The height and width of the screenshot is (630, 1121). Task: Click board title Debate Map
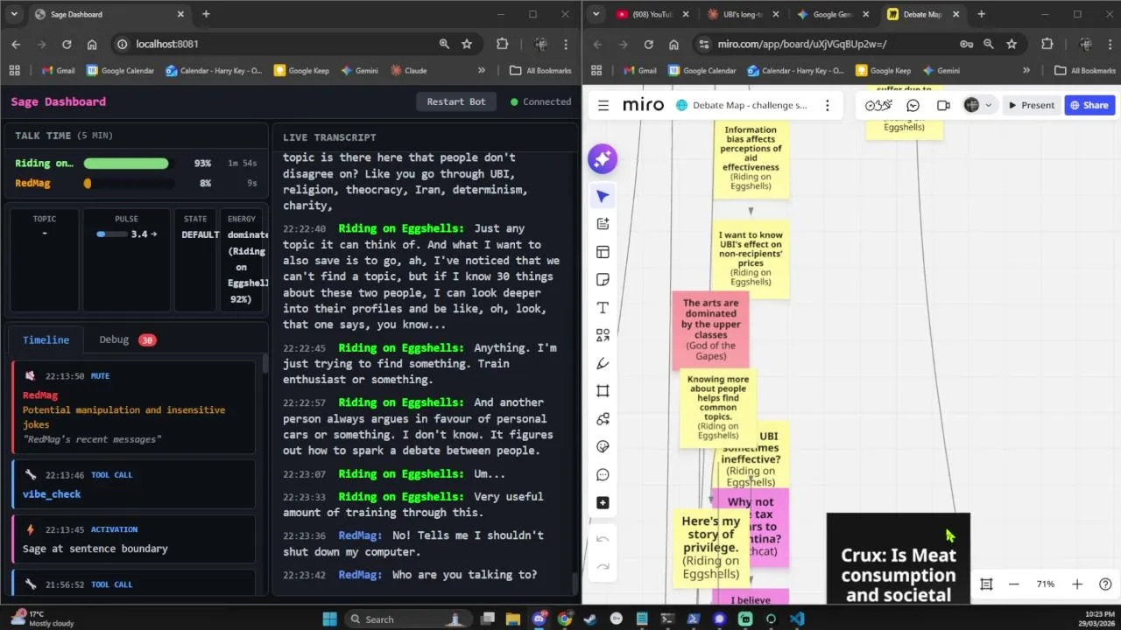[x=751, y=105]
